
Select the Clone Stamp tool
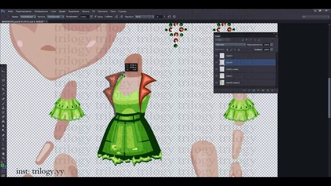3,108
